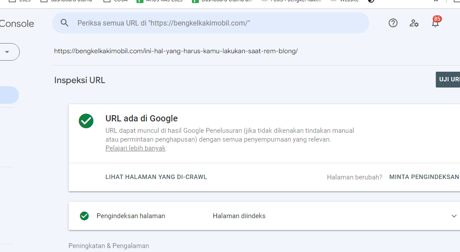
Task: Expand the Pengindeksan halaman chevron
Action: pos(454,216)
